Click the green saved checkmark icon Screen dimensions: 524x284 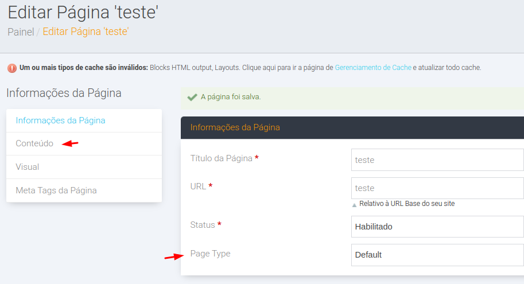click(x=192, y=97)
